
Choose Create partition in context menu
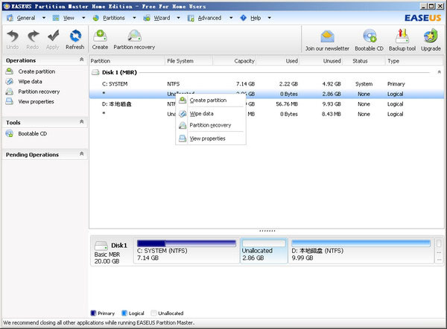coord(208,100)
